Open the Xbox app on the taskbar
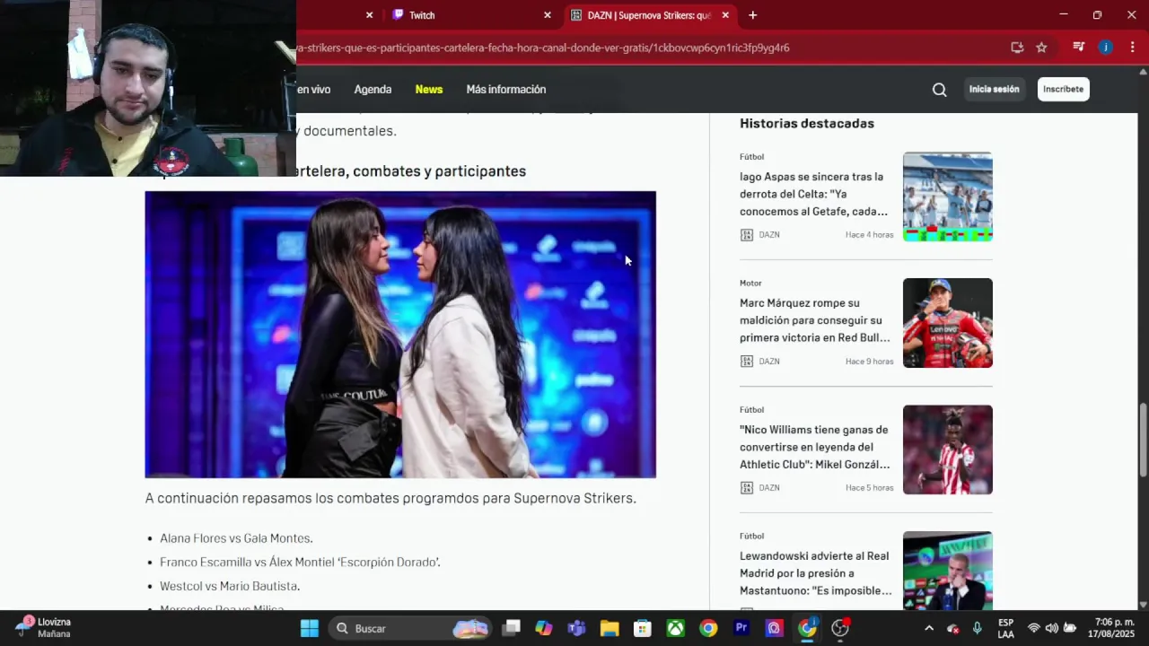 (x=676, y=628)
